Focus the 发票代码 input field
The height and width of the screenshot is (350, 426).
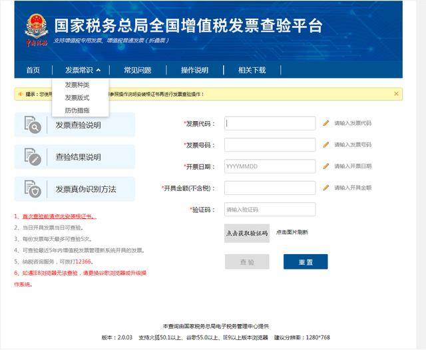270,123
